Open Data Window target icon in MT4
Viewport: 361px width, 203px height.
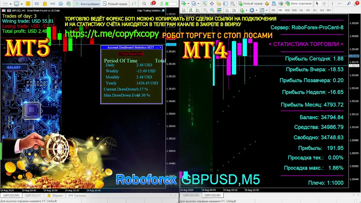pos(212,4)
